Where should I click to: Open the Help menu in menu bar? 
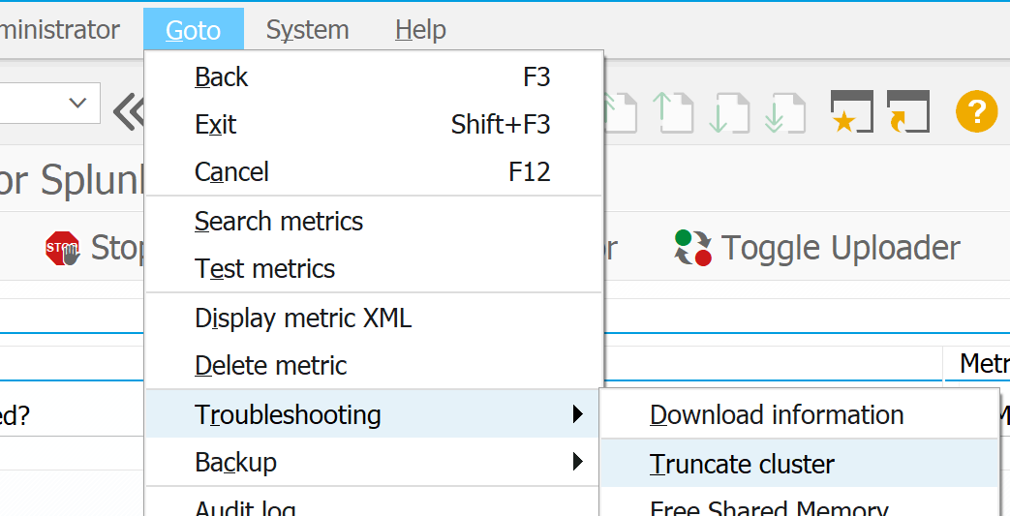[x=420, y=30]
